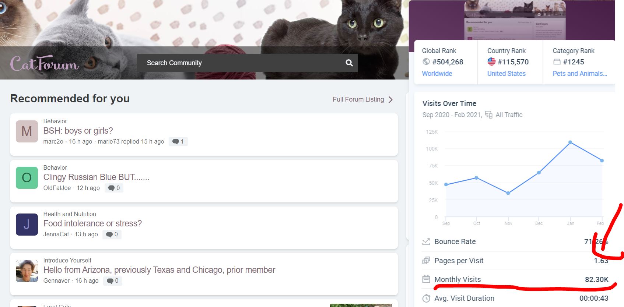Click the search magnifier icon
Viewport: 624px width, 307px height.
click(x=349, y=63)
